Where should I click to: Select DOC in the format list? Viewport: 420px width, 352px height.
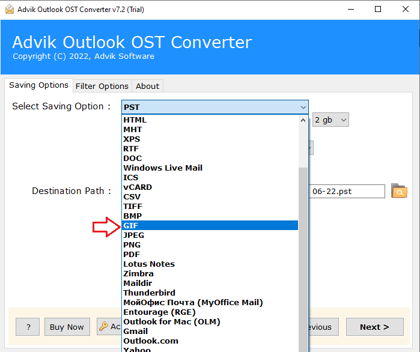coord(210,159)
